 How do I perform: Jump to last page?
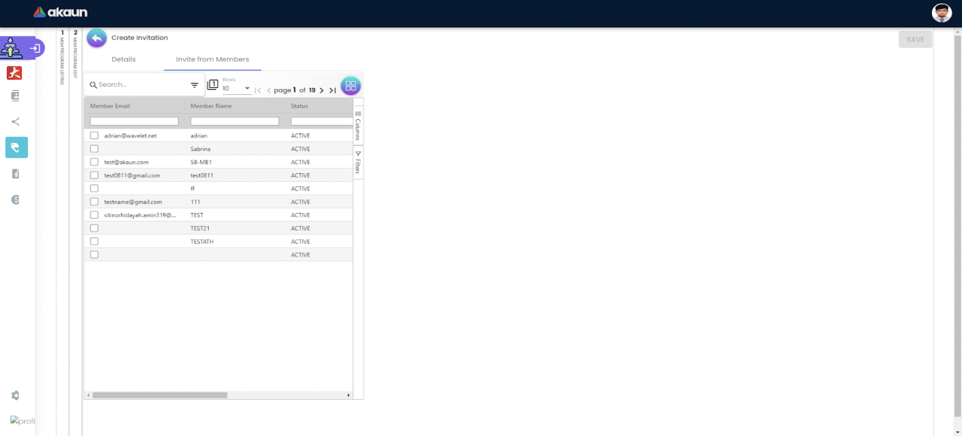333,90
